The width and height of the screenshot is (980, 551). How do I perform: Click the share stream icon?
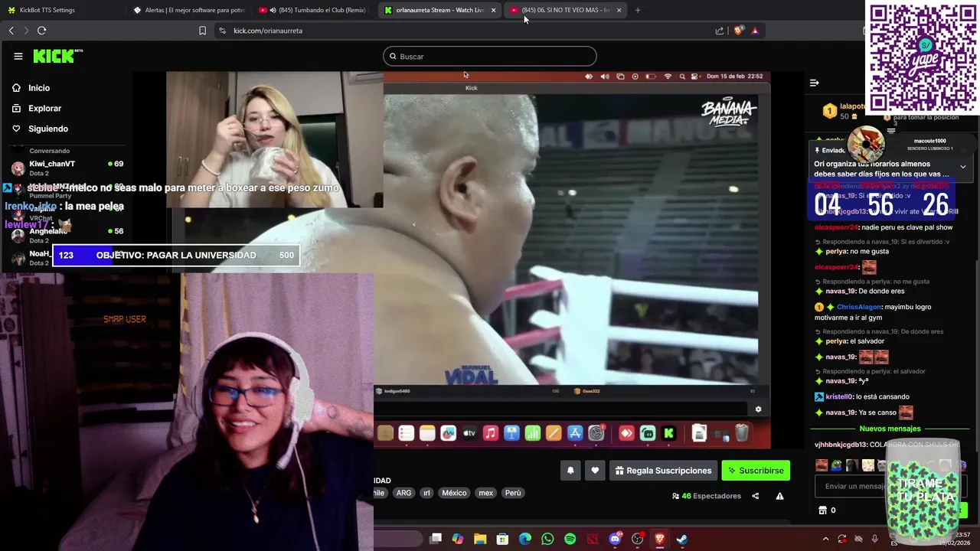756,496
